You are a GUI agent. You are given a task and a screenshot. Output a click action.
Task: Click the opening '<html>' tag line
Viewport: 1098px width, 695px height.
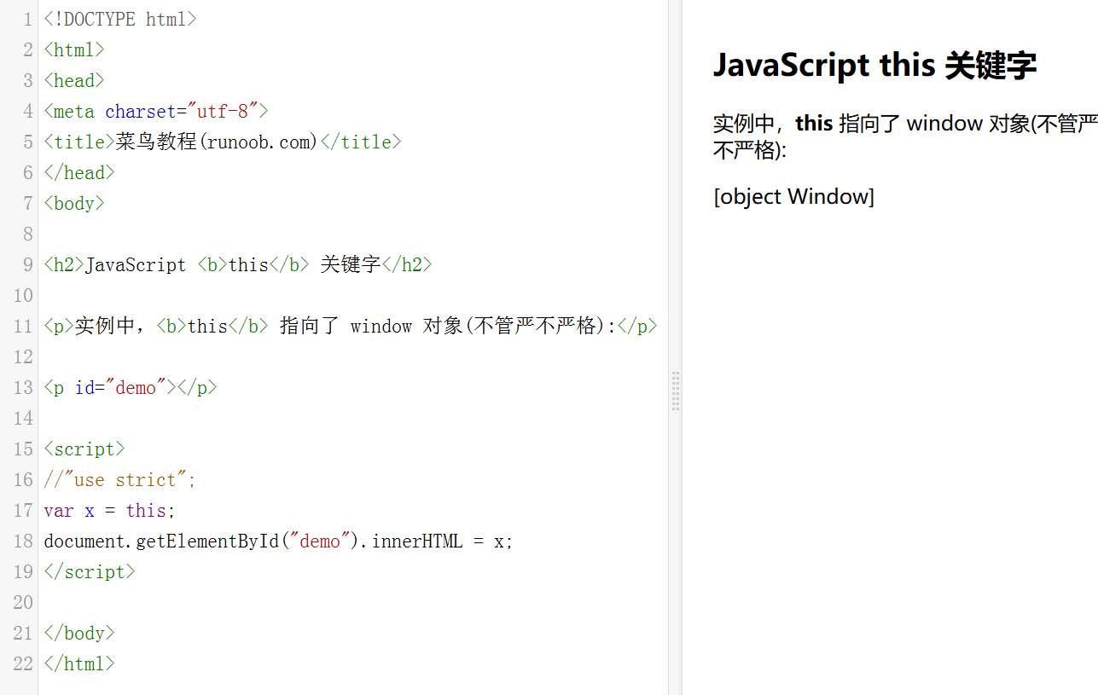point(74,49)
